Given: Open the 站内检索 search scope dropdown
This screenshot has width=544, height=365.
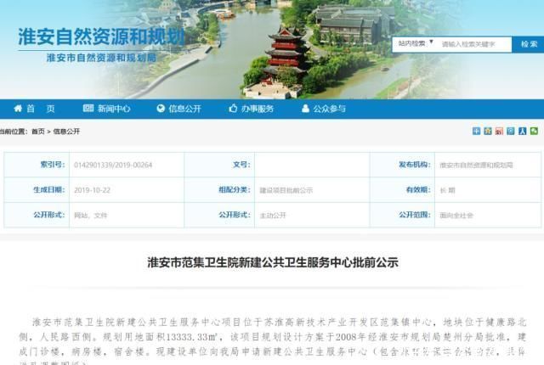Looking at the screenshot, I should coord(416,43).
